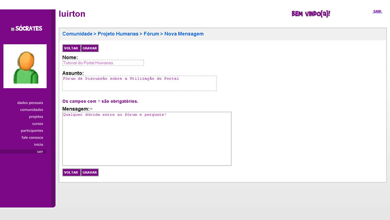This screenshot has width=390, height=220.
Task: Open dados pessoais in the sidebar
Action: pos(30,103)
